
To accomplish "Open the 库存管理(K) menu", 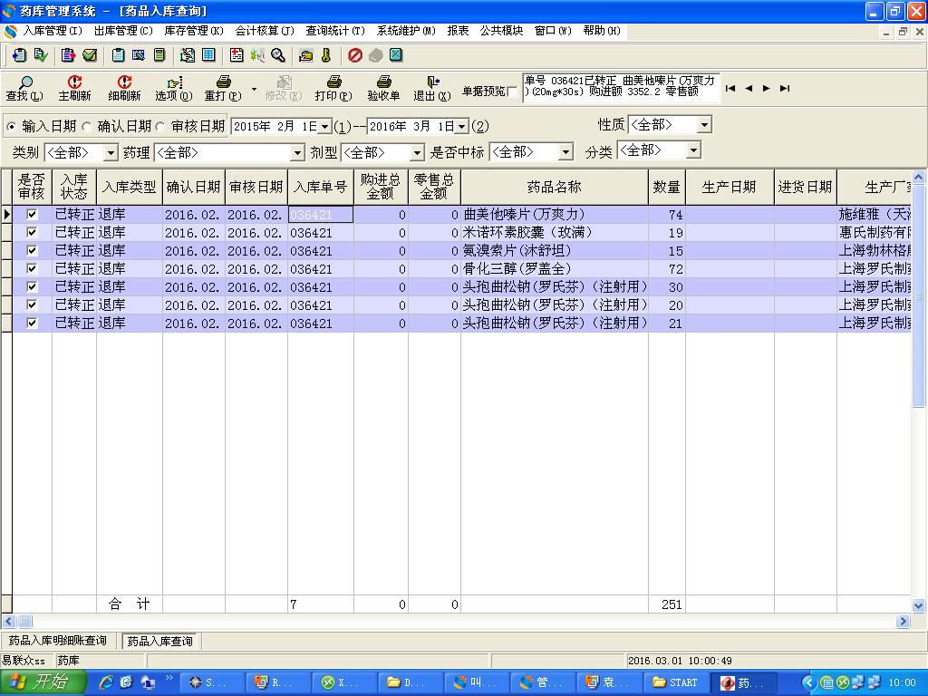I will tap(194, 31).
